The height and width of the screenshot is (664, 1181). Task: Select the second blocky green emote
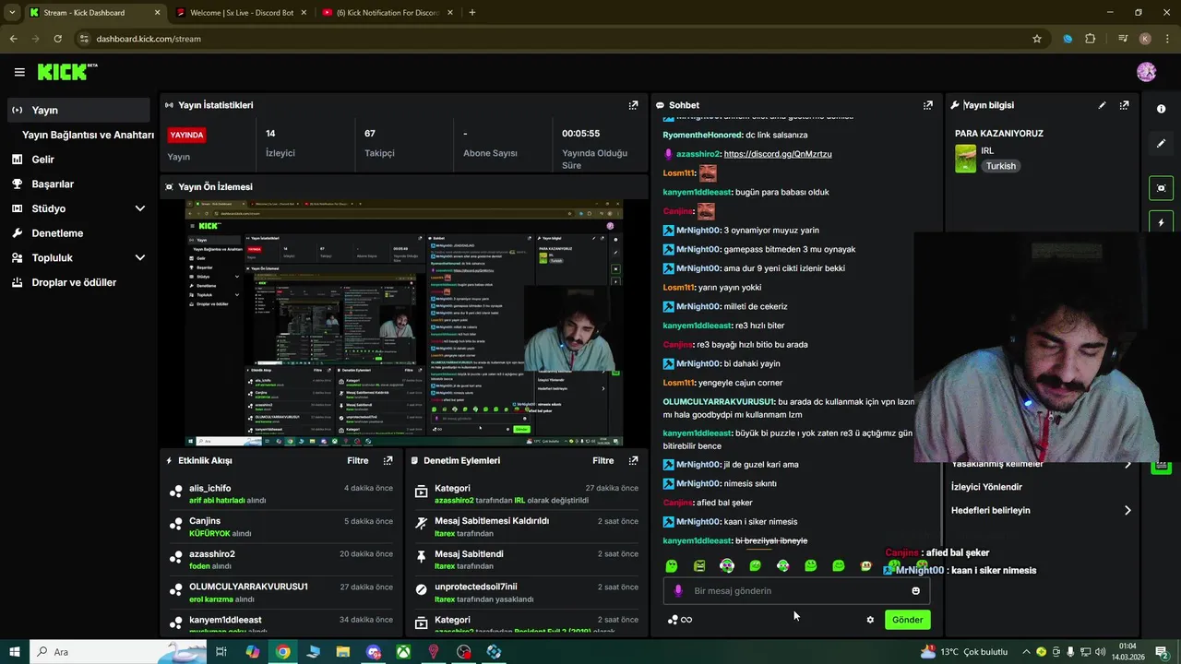pos(699,565)
